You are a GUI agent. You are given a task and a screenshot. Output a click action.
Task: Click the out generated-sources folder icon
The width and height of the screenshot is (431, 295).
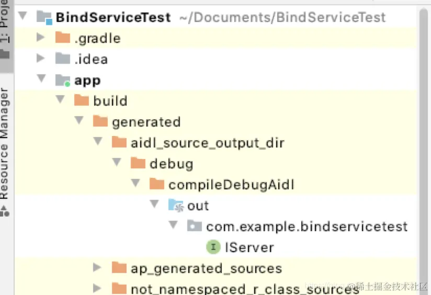coord(176,206)
